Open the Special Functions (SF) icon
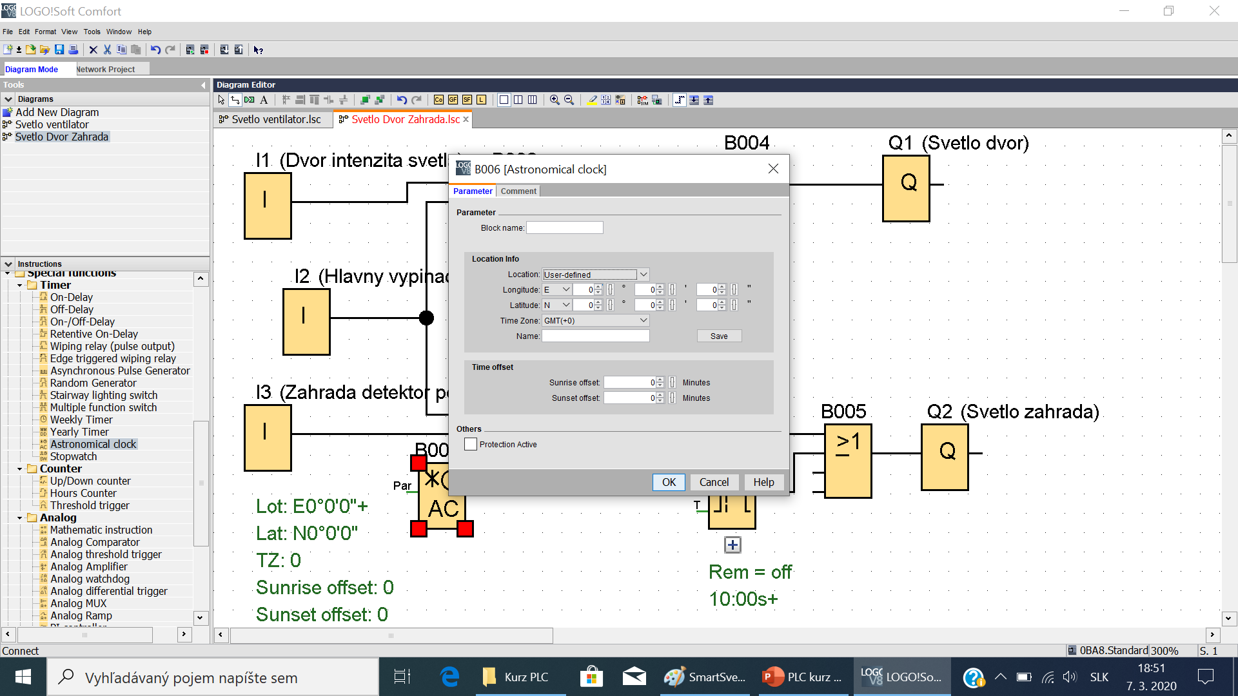Screen dimensions: 1238x696 467,100
